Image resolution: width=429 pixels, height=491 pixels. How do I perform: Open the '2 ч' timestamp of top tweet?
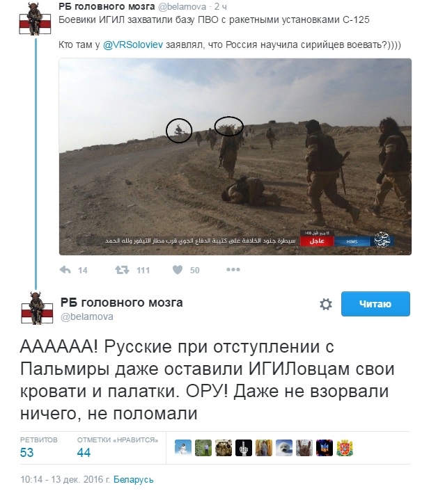click(x=221, y=6)
